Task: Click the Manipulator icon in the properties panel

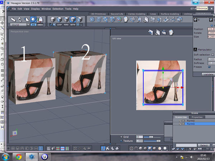Action: tap(195, 49)
